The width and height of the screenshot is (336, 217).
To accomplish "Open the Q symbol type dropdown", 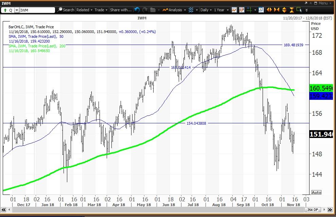I will coord(16,10).
